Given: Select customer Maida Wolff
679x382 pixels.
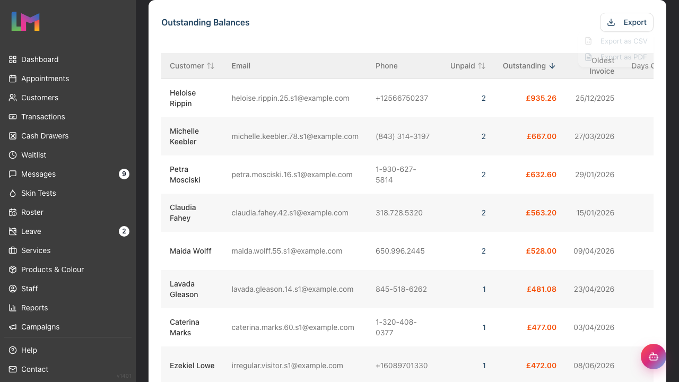Looking at the screenshot, I should (190, 251).
